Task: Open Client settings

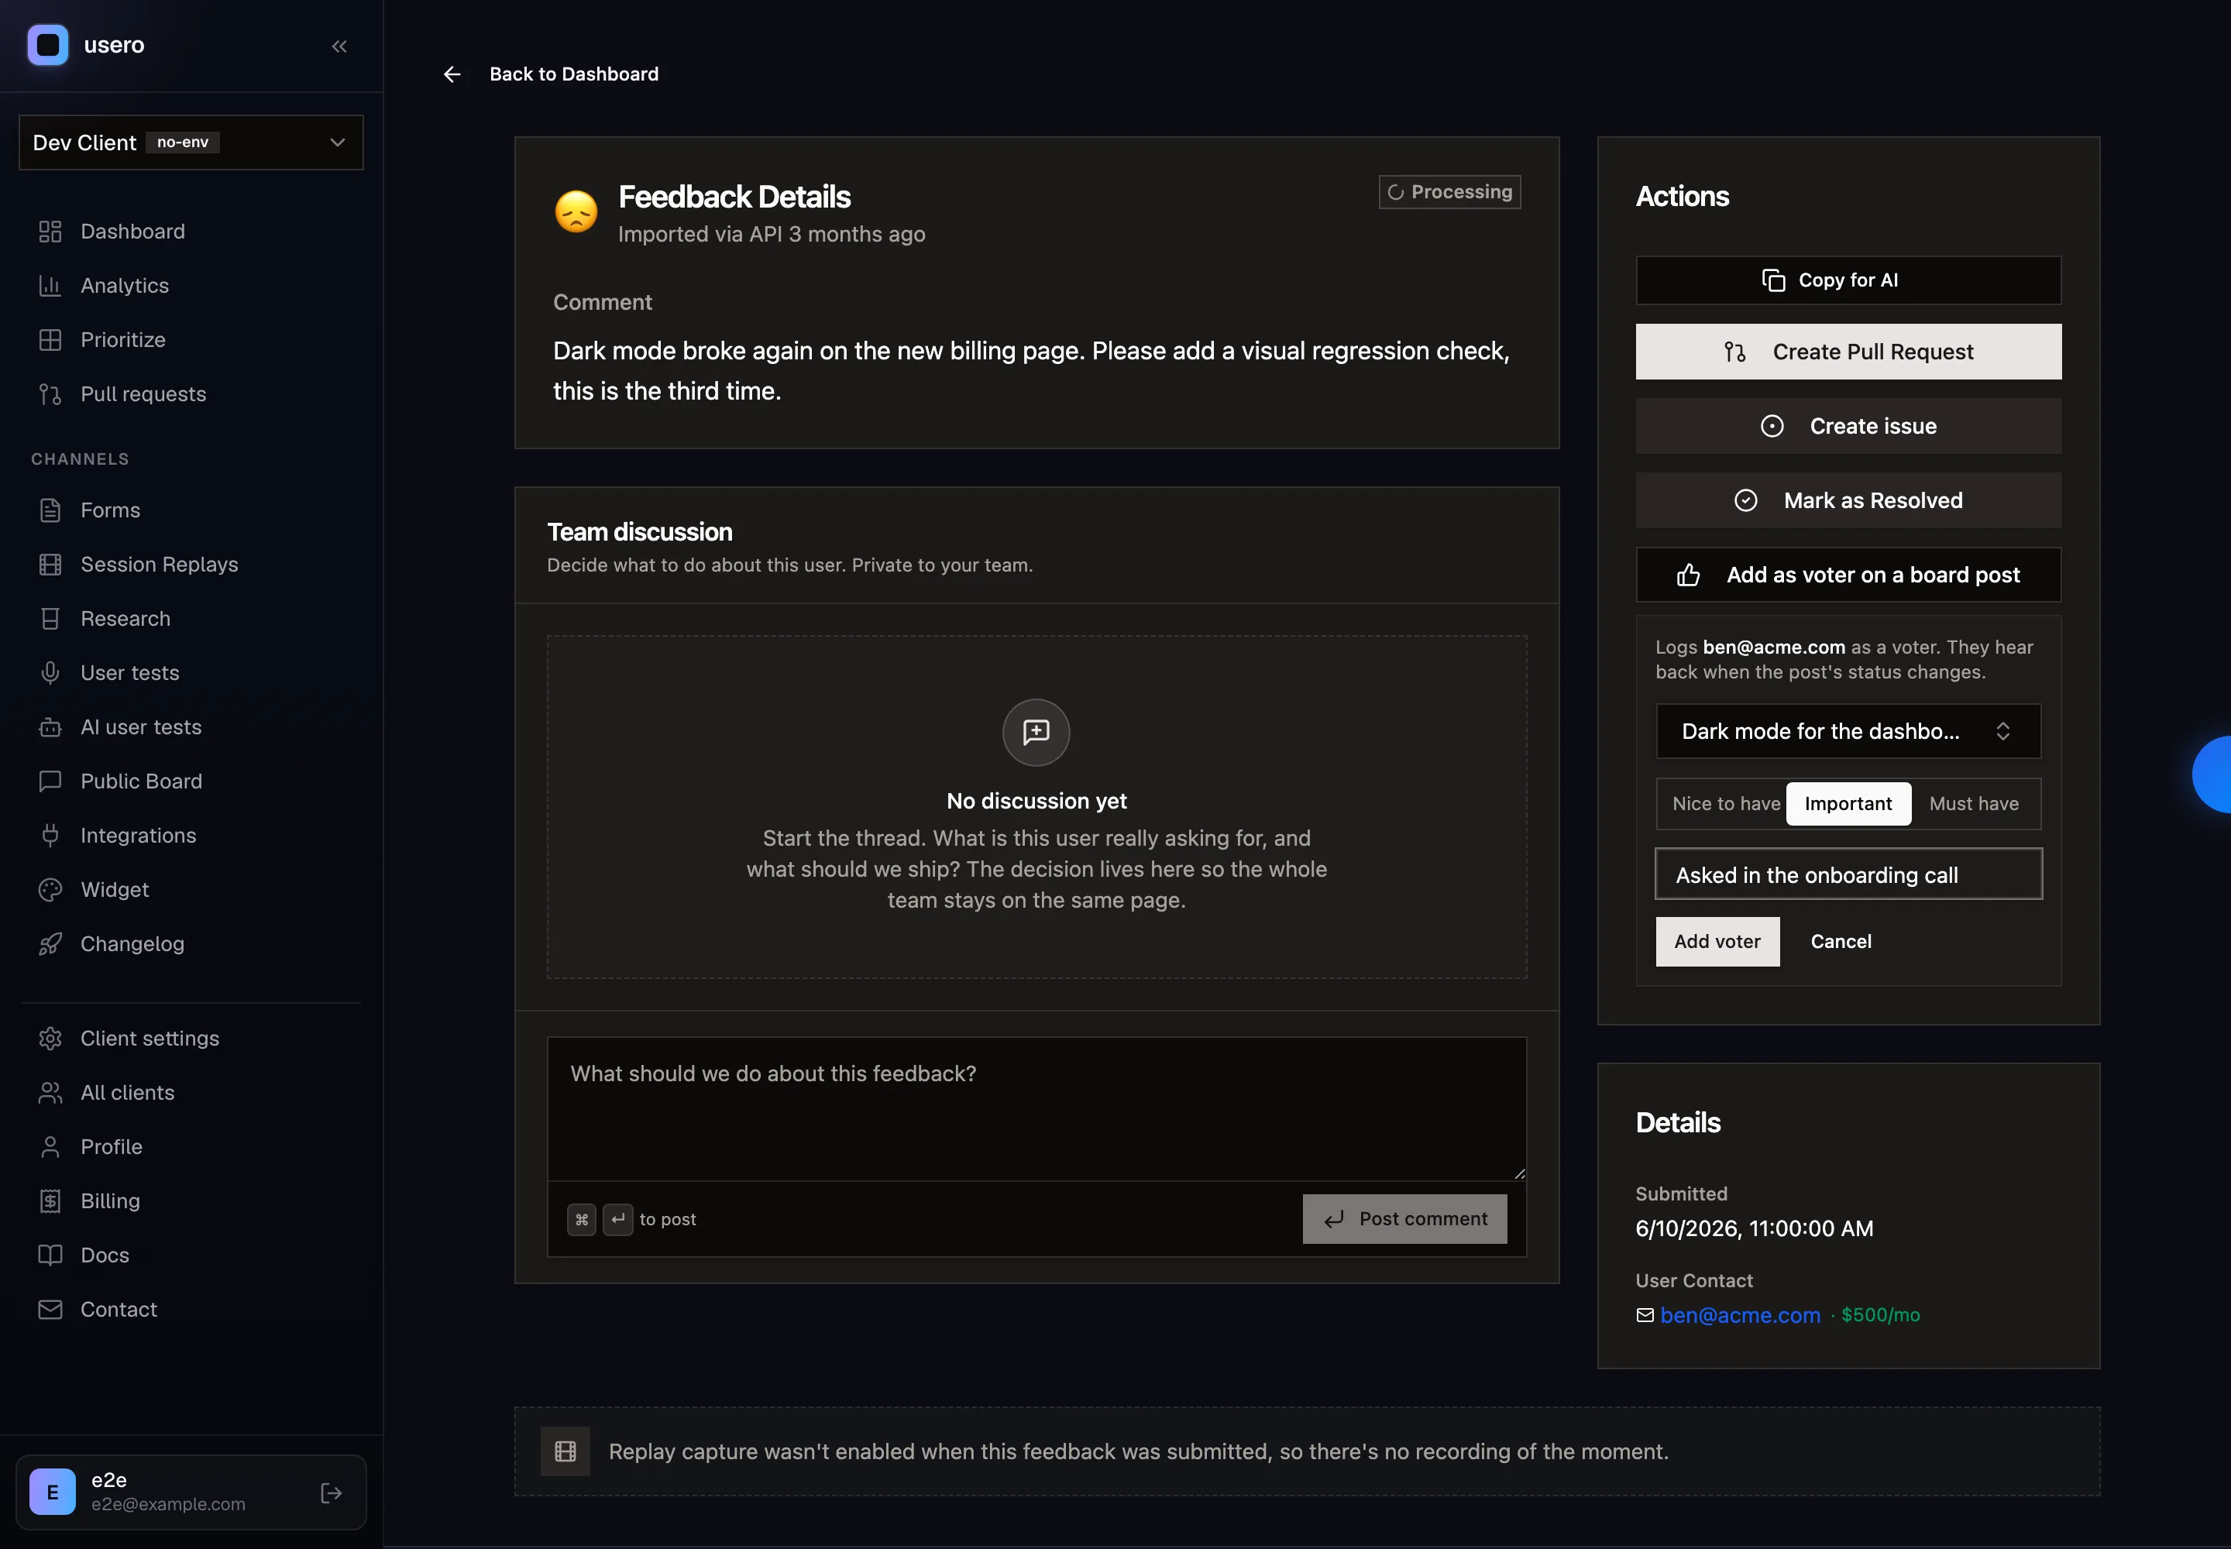Action: pos(191,1039)
